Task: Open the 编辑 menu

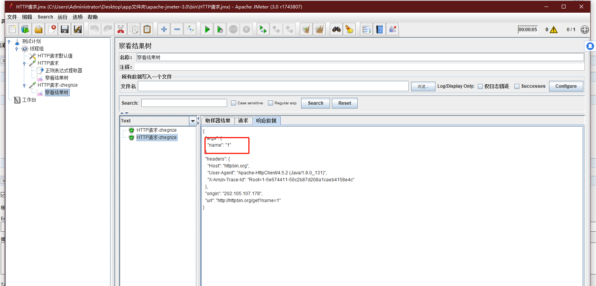Action: pos(27,17)
